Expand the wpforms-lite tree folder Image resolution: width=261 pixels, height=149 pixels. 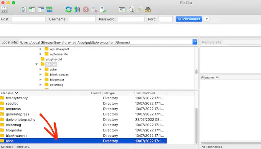click(40, 54)
